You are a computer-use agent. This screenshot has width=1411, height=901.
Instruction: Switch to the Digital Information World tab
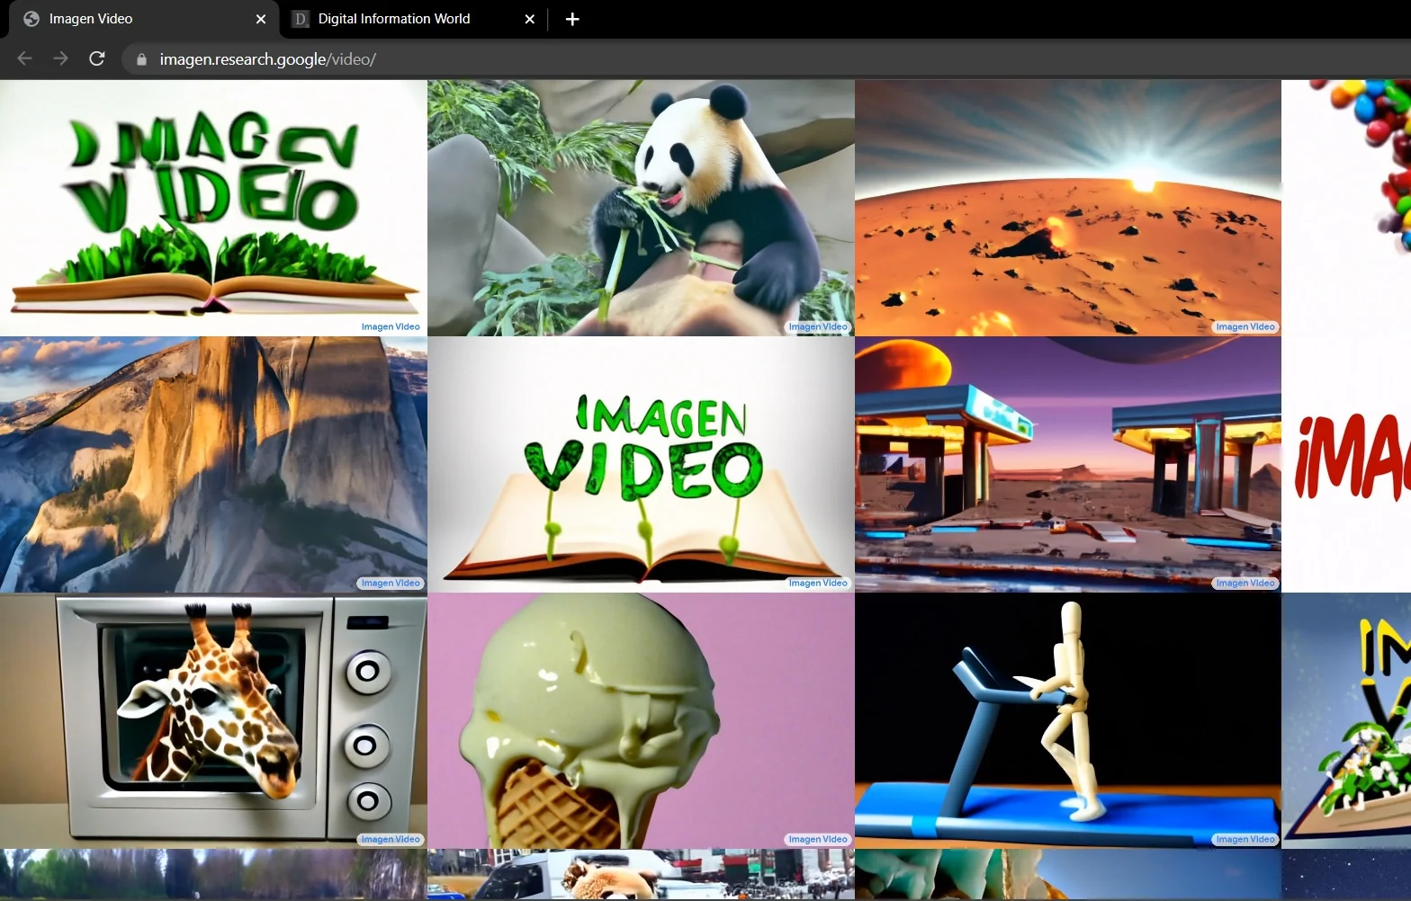pyautogui.click(x=414, y=19)
